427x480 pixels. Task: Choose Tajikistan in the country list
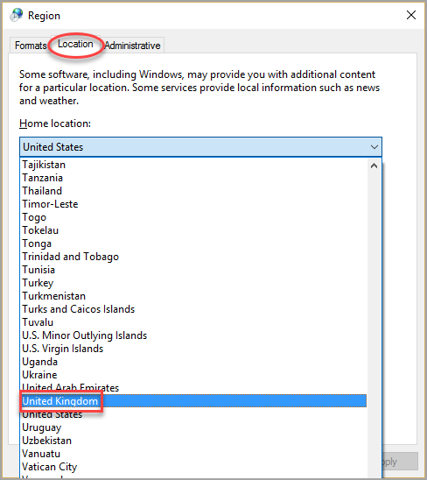[x=194, y=165]
